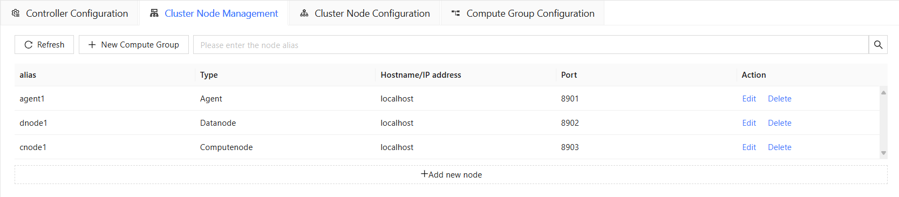
Task: Open the Controller Configuration tab
Action: (70, 13)
